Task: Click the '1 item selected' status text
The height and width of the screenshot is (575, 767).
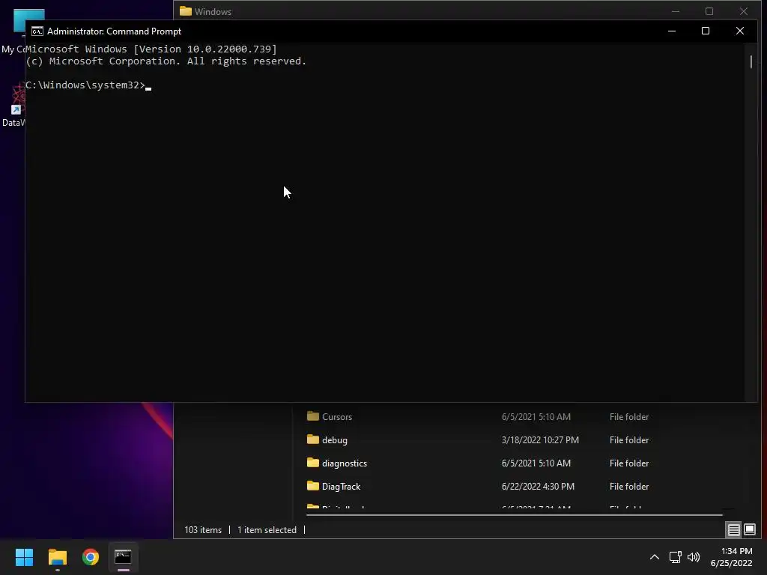Action: coord(267,529)
